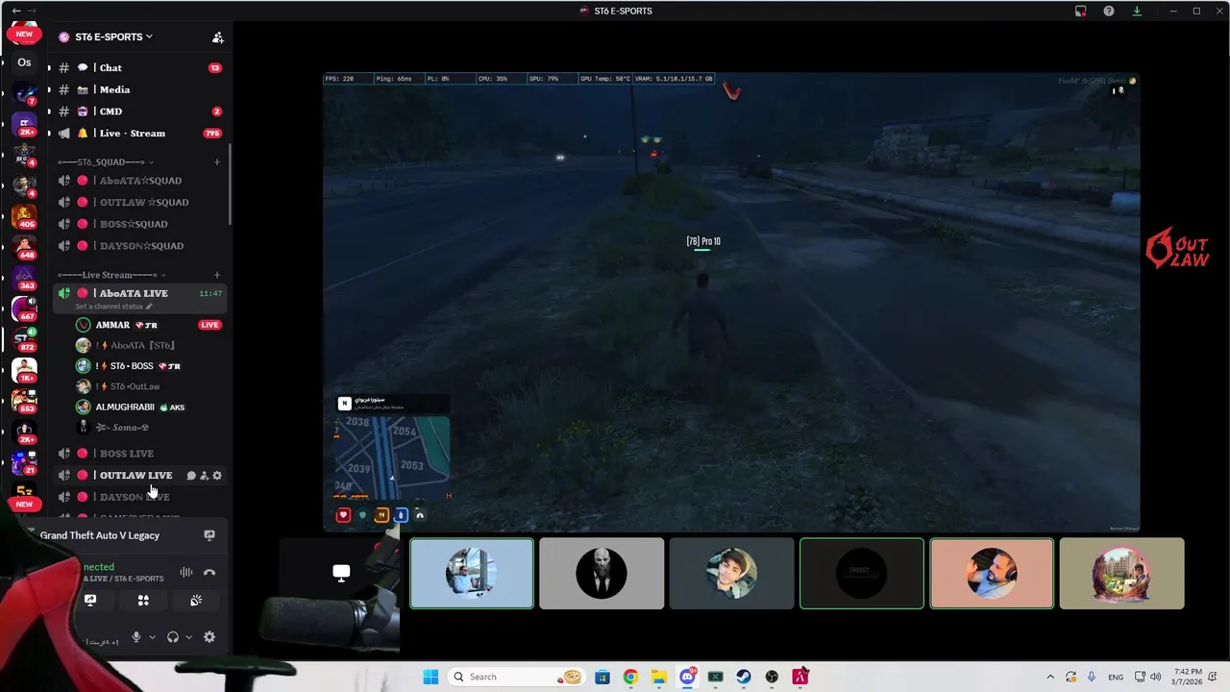Open the CMD text channel
The height and width of the screenshot is (692, 1230).
pos(138,111)
